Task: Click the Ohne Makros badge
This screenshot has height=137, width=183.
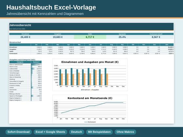Action: tap(125, 132)
